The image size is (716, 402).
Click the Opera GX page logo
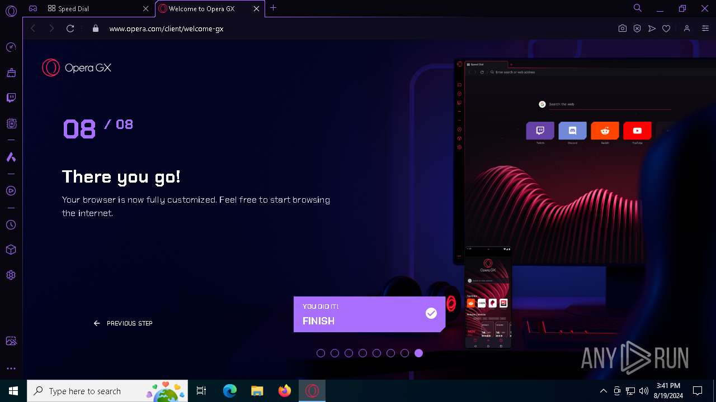tap(77, 68)
